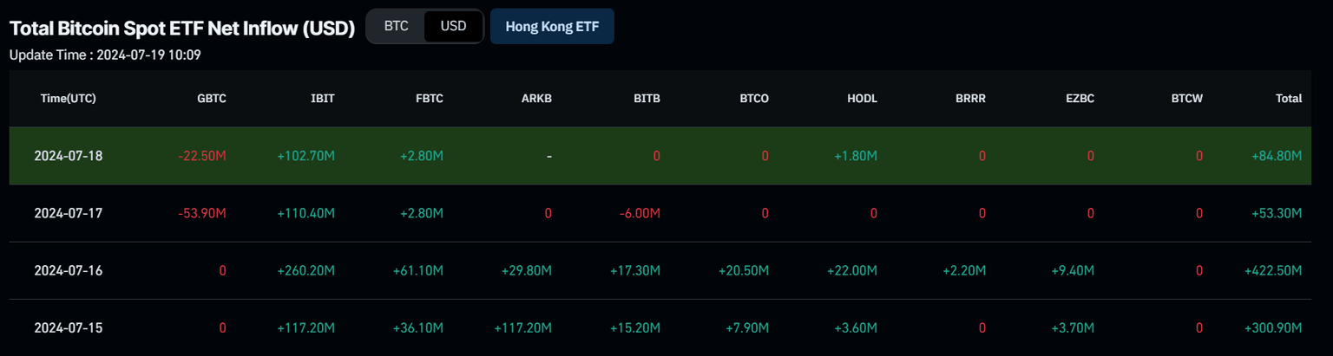Viewport: 1333px width, 356px height.
Task: Select the BTCO column header
Action: click(x=754, y=99)
